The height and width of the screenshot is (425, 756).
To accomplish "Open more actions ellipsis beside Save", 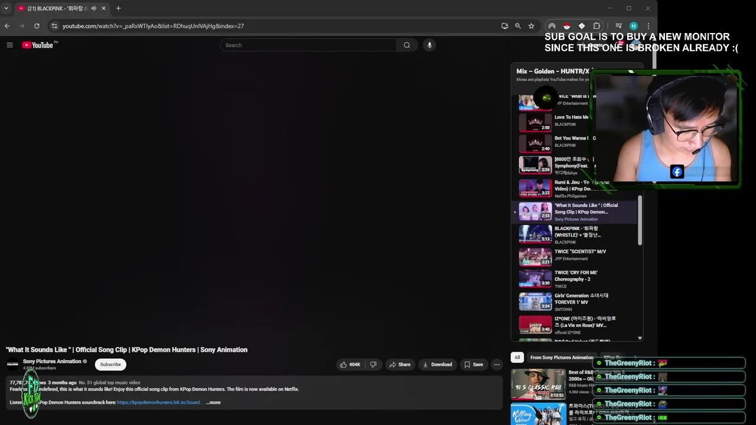I will 497,365.
